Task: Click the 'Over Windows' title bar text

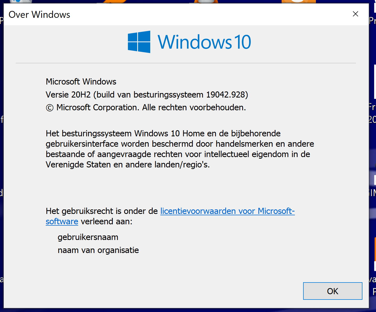Action: point(39,15)
